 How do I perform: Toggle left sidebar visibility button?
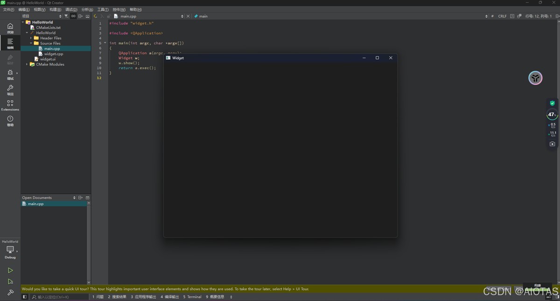click(25, 297)
